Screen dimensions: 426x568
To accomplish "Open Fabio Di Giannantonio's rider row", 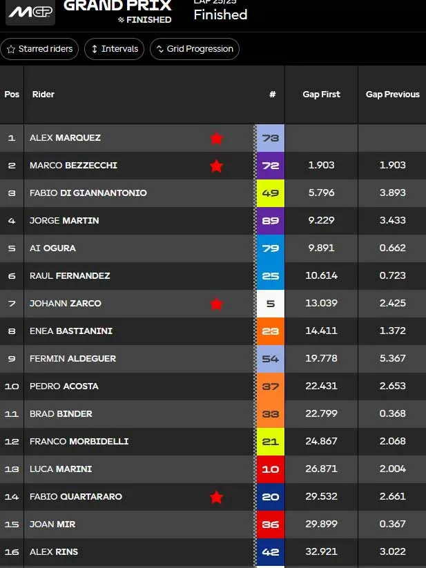I will coord(88,193).
